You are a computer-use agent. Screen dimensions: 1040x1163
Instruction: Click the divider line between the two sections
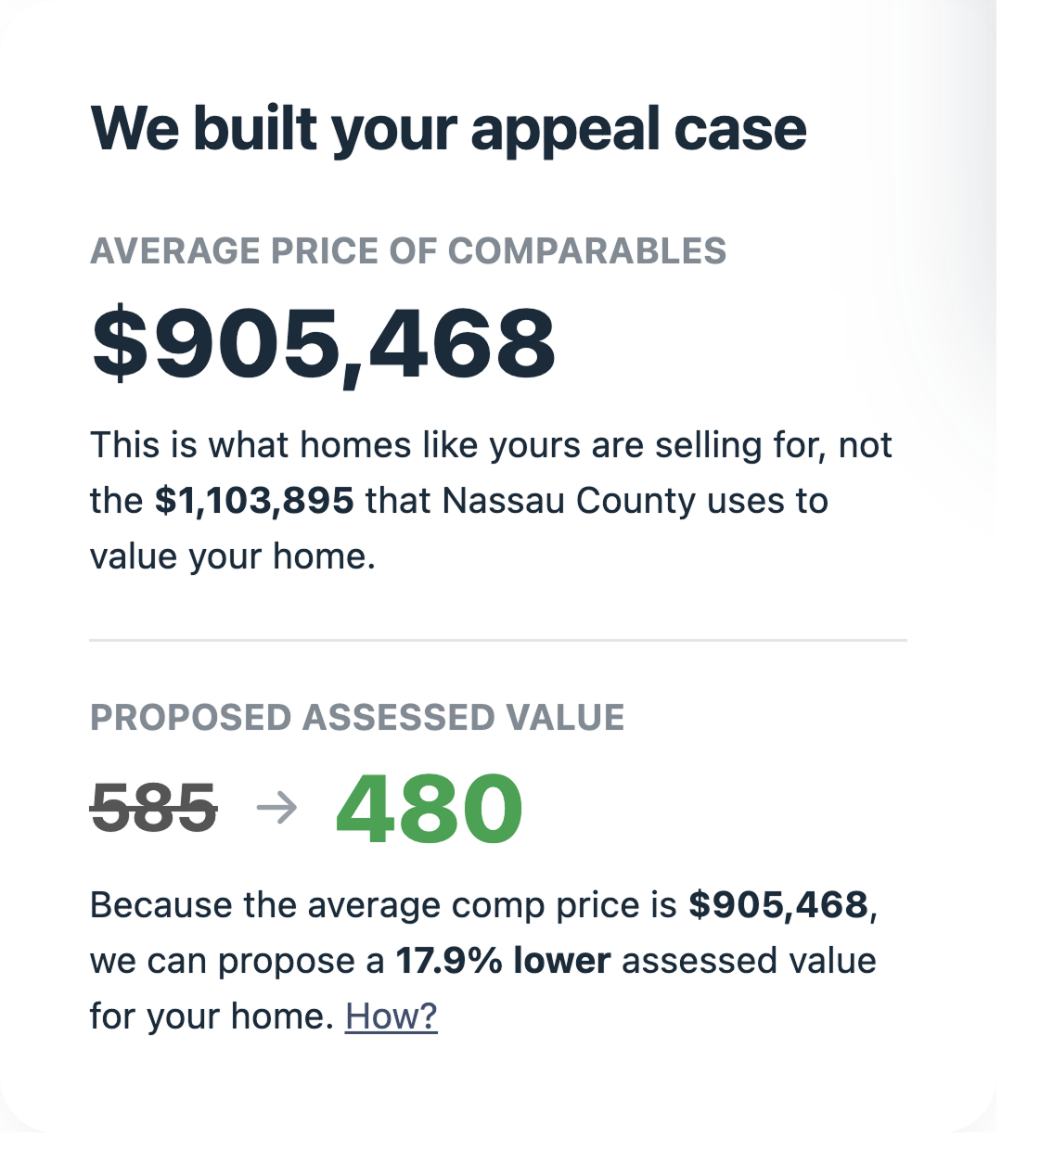coord(496,639)
